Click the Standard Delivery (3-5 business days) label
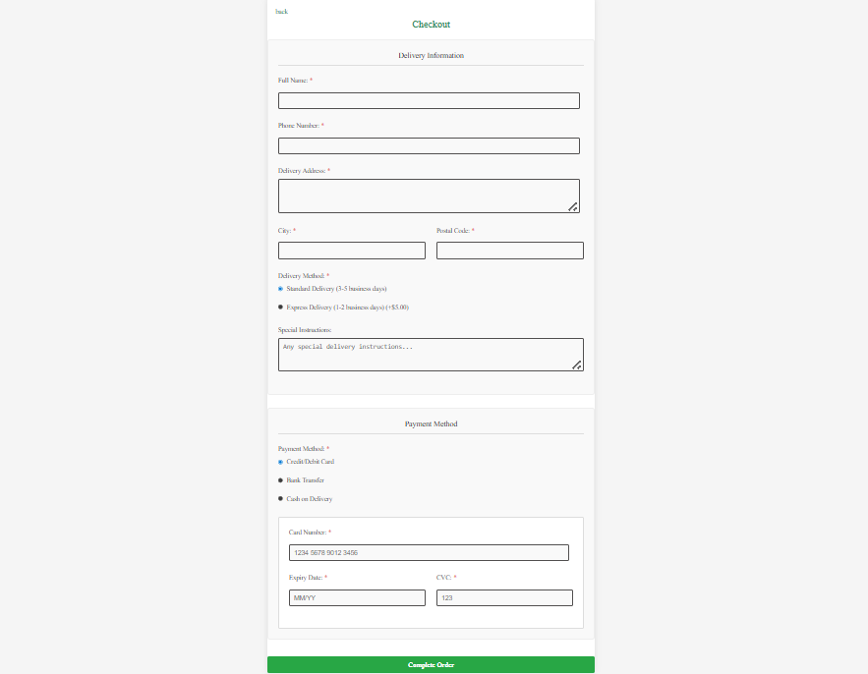Viewport: 868px width, 674px height. click(x=336, y=289)
